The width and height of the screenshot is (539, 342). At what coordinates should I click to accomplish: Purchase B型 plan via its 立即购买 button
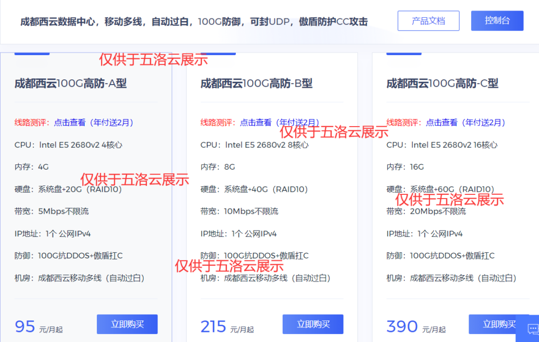pyautogui.click(x=313, y=324)
